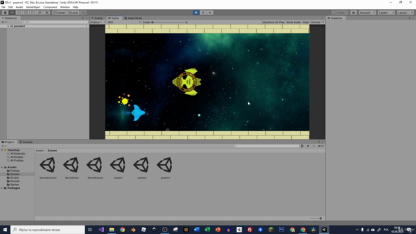Collapse the Favorites tree
The image size is (416, 234).
[2, 150]
